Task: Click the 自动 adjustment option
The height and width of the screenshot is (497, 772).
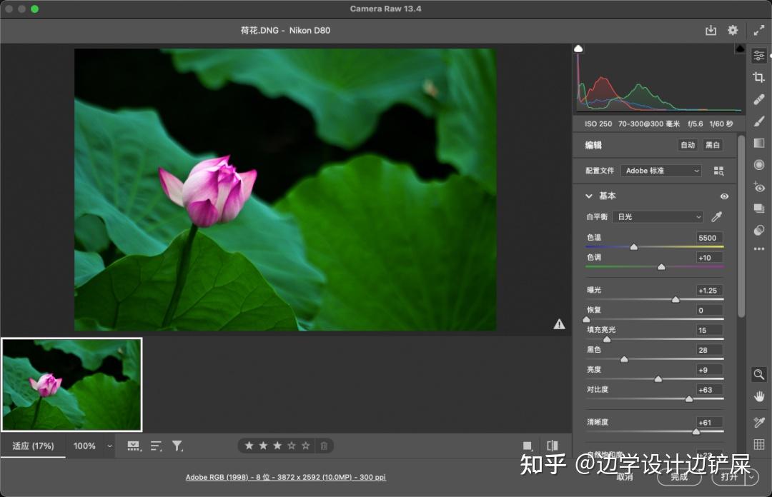Action: point(687,145)
